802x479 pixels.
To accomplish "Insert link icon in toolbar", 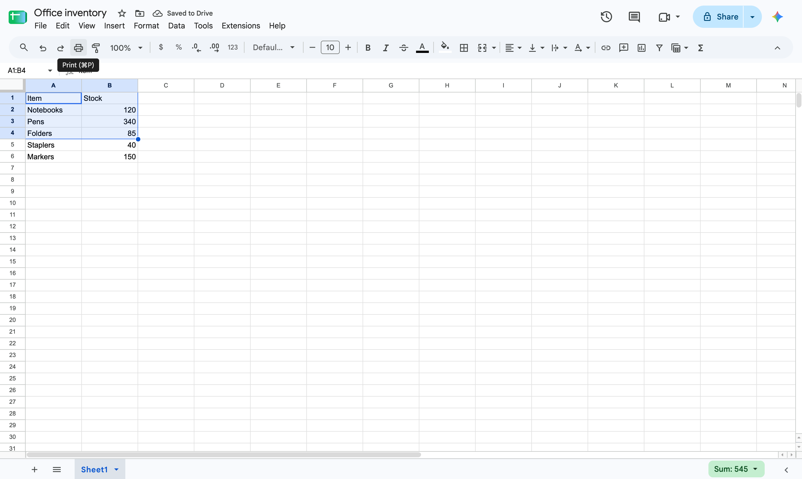I will (606, 48).
